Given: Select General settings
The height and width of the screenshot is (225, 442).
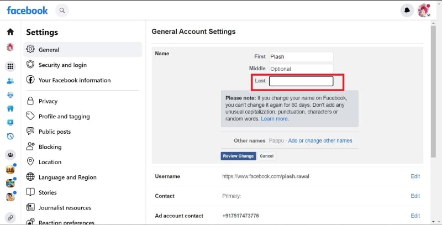Looking at the screenshot, I should [83, 50].
